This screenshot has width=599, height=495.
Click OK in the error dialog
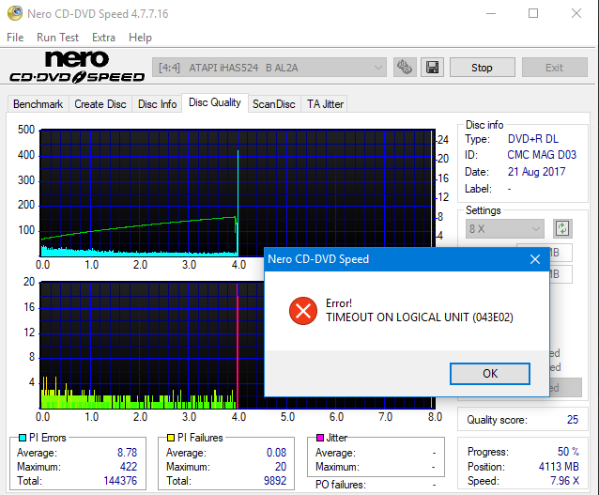[490, 374]
